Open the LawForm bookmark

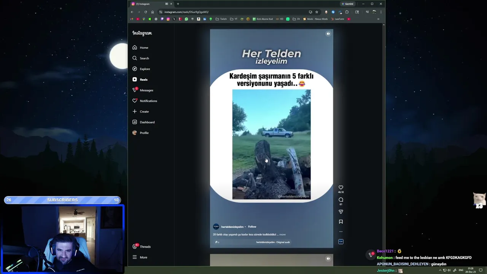(x=337, y=19)
